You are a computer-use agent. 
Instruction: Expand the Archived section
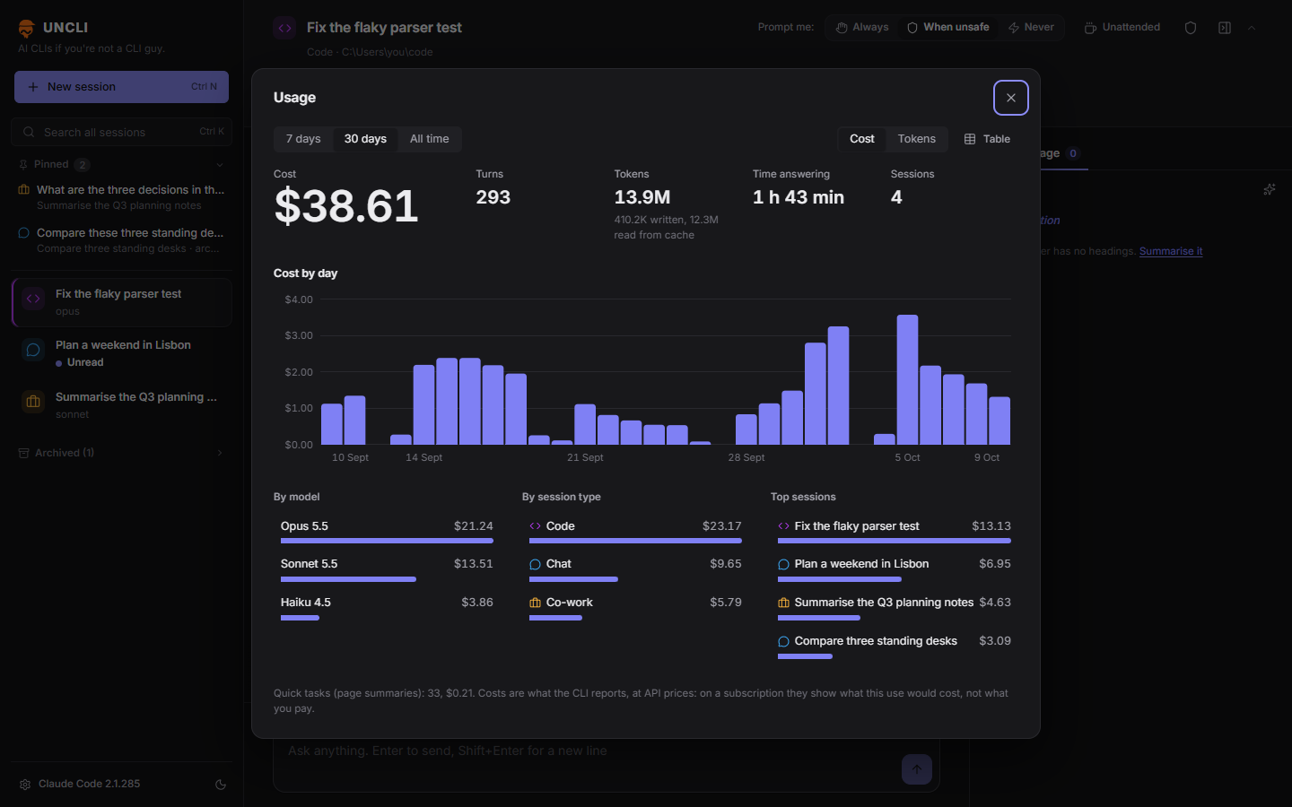(220, 453)
